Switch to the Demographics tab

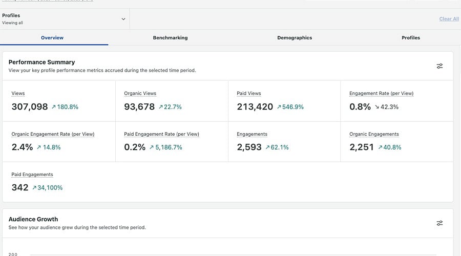coord(295,37)
